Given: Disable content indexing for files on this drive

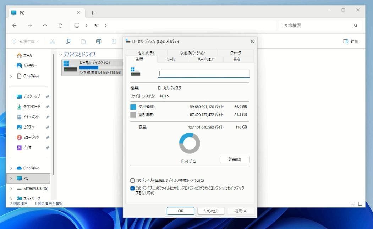Looking at the screenshot, I should pyautogui.click(x=132, y=188).
